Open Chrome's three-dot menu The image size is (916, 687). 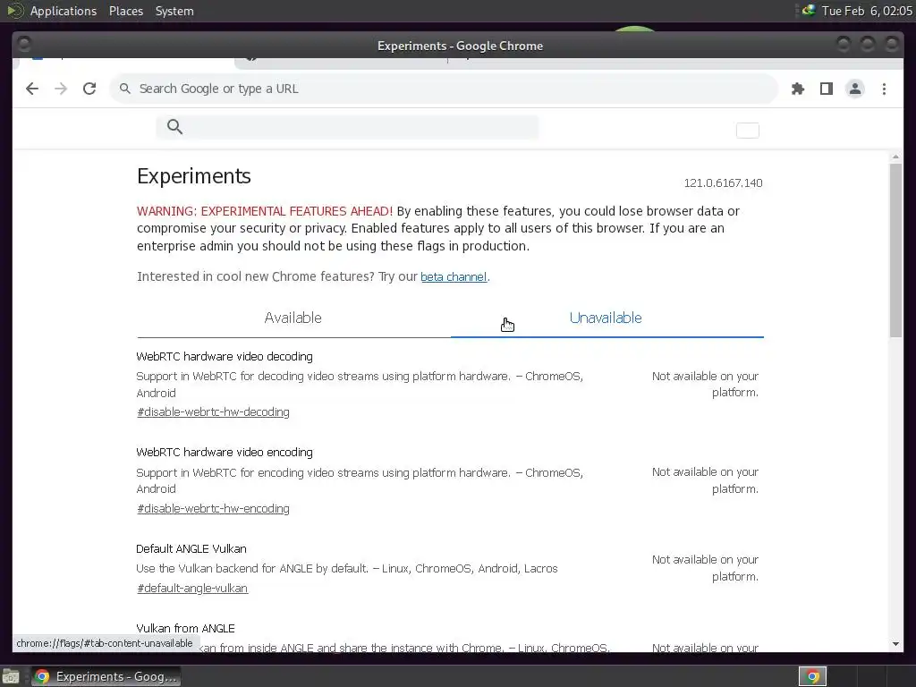884,89
